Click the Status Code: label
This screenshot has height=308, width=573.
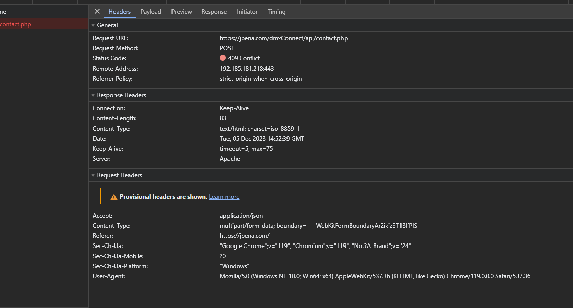click(109, 58)
